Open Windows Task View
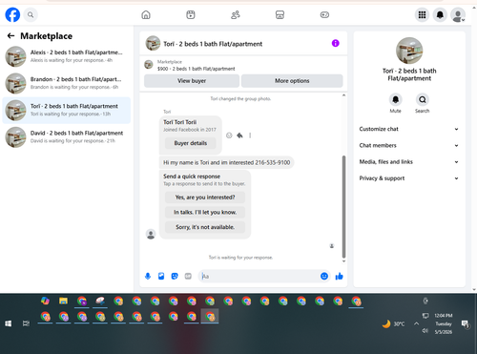Viewport: 477px width, 354px height. 26,323
